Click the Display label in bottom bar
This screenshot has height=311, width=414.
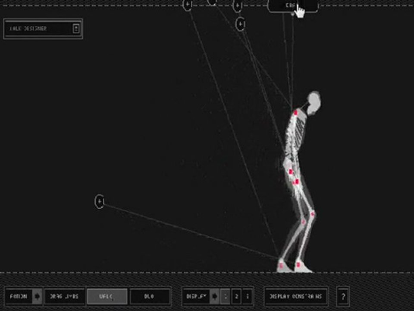click(x=196, y=296)
